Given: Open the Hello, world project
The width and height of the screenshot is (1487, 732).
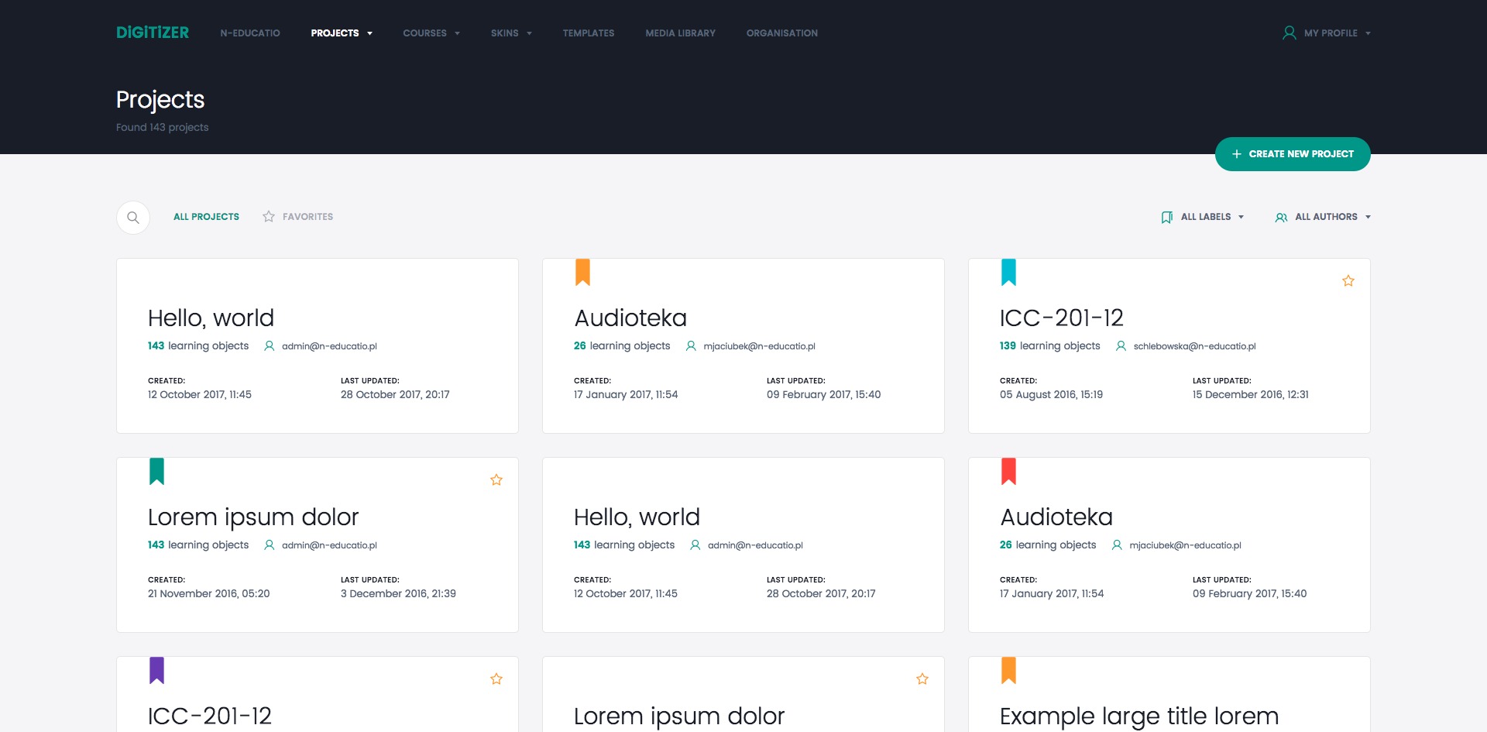Looking at the screenshot, I should [211, 318].
